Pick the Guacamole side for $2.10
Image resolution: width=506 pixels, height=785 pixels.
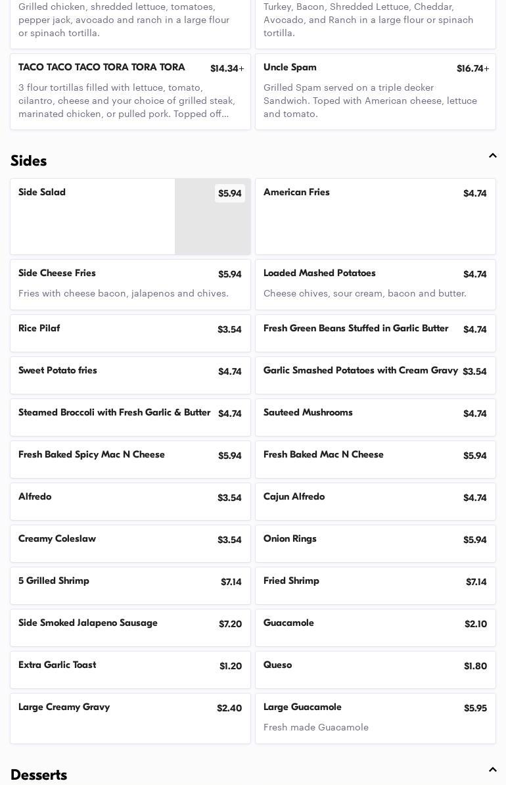tap(375, 627)
